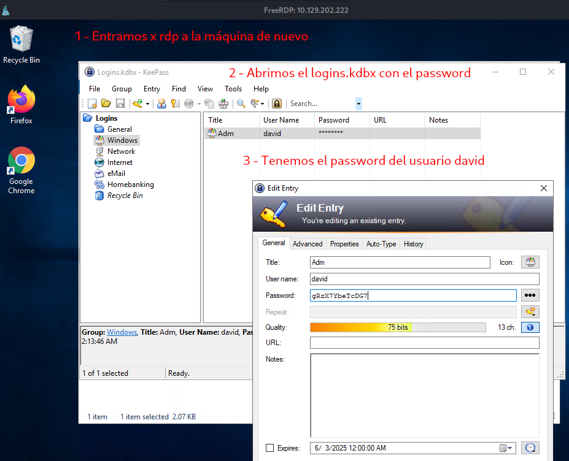Image resolution: width=569 pixels, height=461 pixels.
Task: Close the Edit Entry dialog
Action: 544,188
